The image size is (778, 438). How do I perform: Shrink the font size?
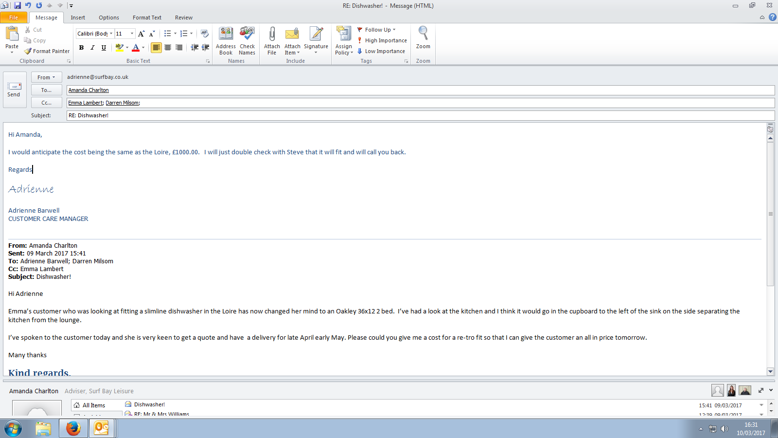coord(152,34)
